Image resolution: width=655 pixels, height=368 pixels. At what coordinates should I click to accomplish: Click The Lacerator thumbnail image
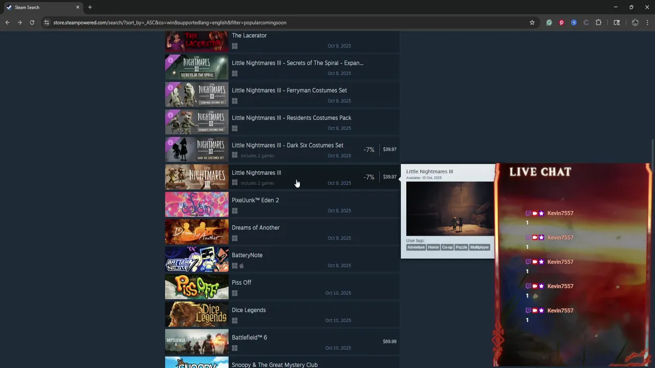(x=196, y=41)
